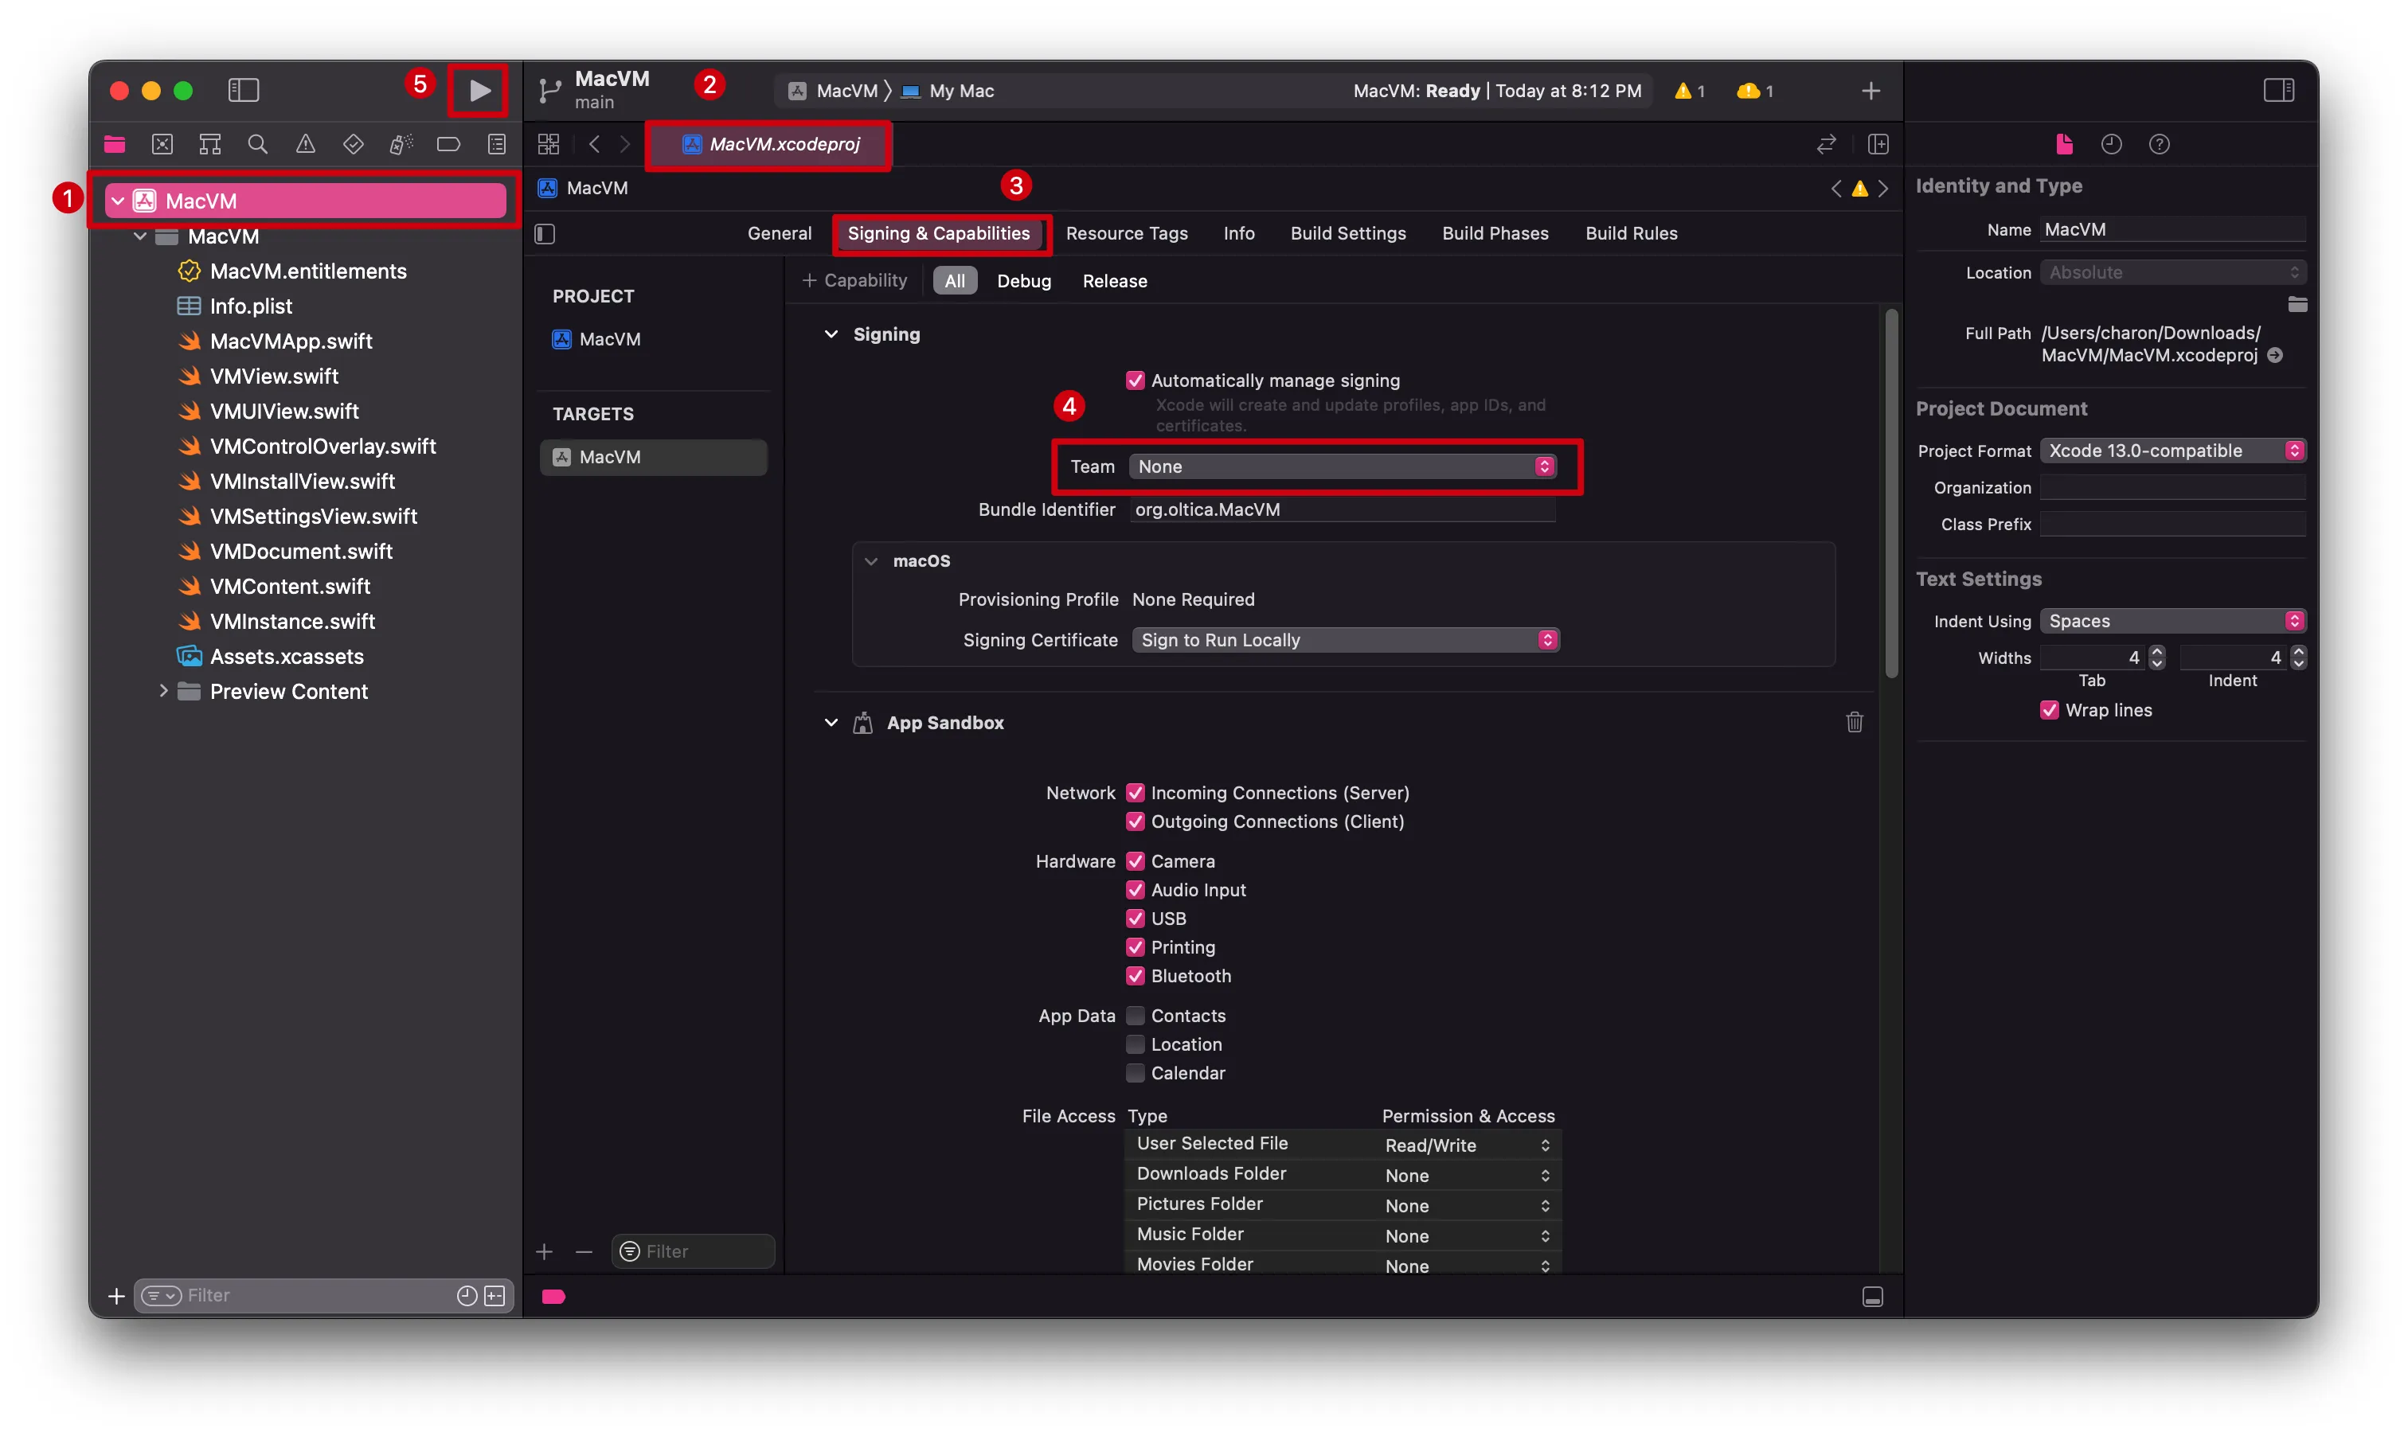
Task: Collapse the App Sandbox section
Action: point(831,722)
